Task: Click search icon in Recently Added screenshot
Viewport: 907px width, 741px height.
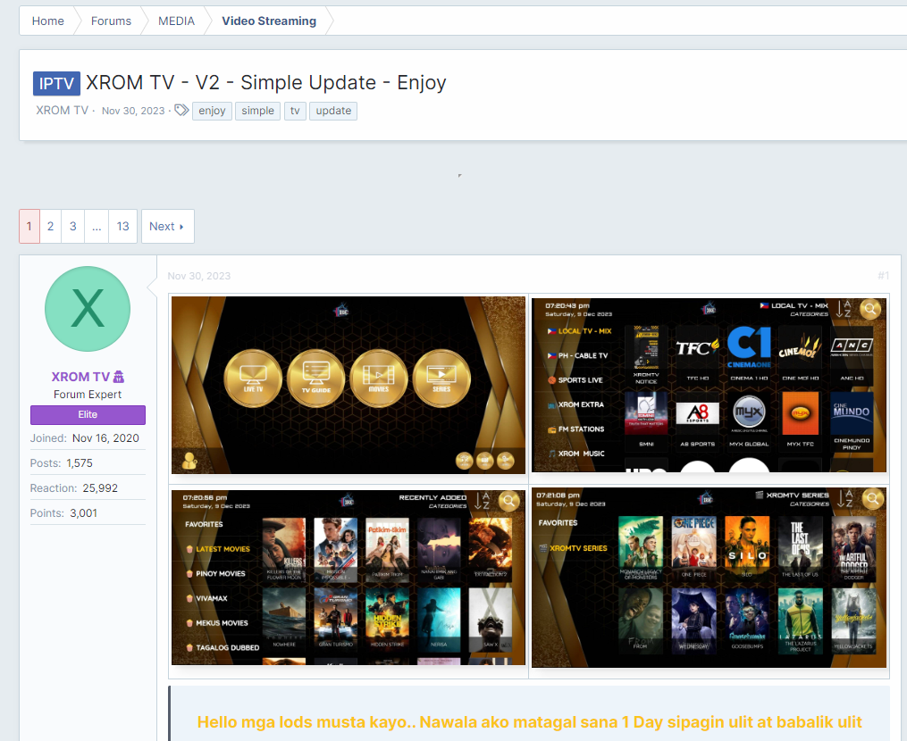Action: click(509, 501)
